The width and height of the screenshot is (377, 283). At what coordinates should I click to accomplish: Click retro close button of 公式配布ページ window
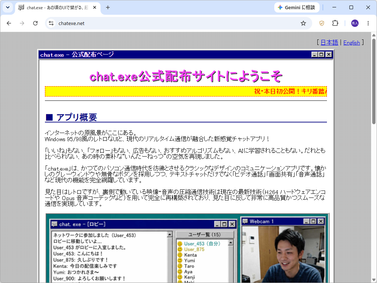point(329,55)
